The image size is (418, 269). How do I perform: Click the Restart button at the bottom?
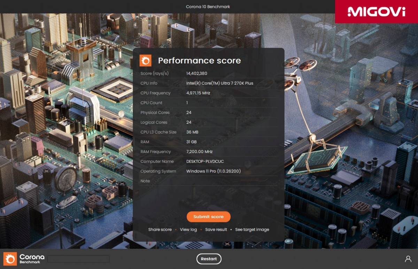click(209, 259)
